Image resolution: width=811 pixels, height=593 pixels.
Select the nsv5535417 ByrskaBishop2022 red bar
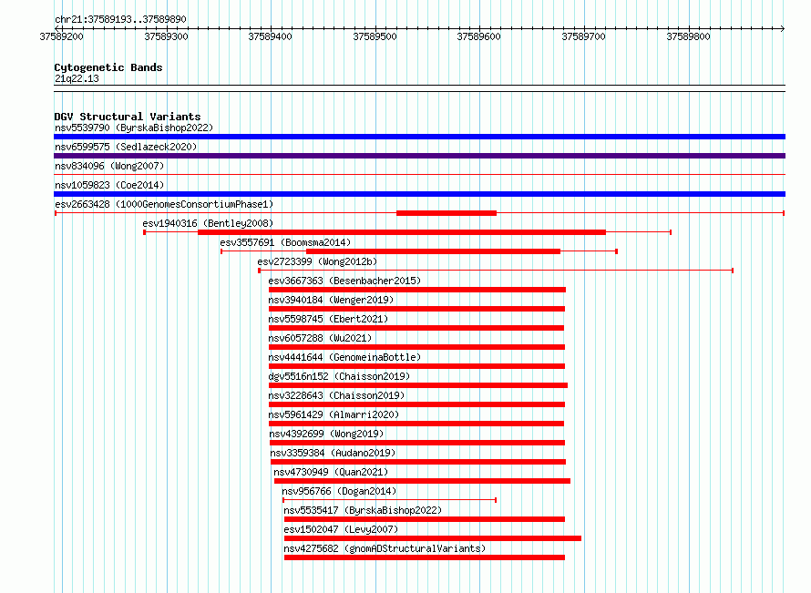point(424,519)
